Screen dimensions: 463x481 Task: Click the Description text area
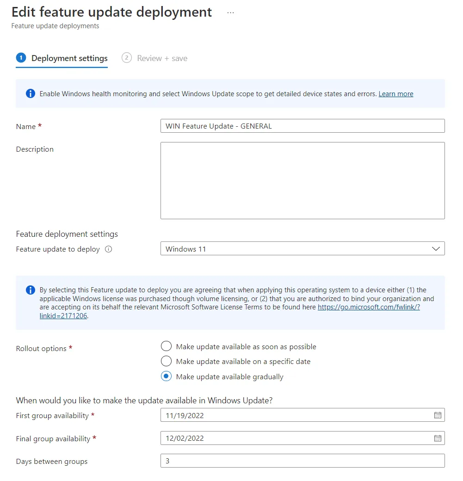click(x=302, y=180)
